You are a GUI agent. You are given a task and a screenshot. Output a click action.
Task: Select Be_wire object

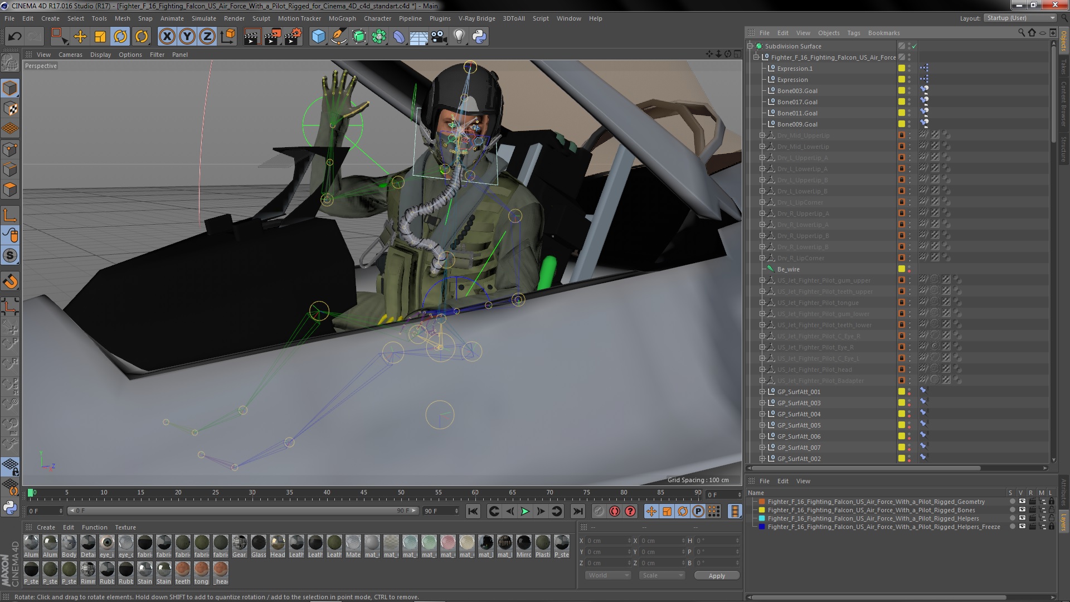click(x=788, y=269)
